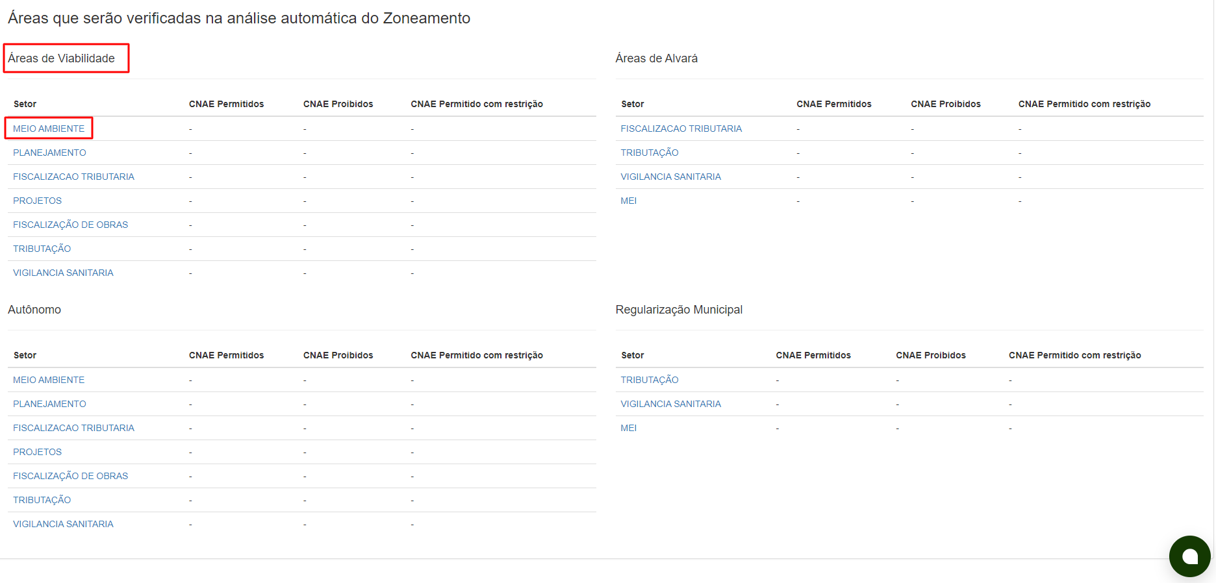Open VIGILANCIA SANITARIA in Áreas de Alvará
The width and height of the screenshot is (1216, 583).
[x=670, y=177]
